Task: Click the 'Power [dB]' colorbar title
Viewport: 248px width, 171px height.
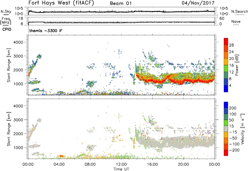Action: 237,65
